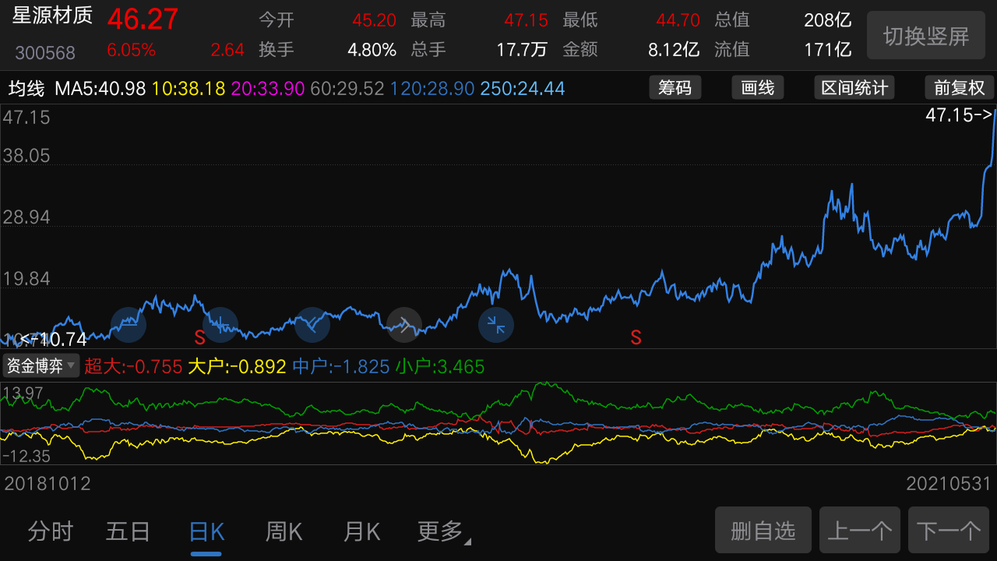Viewport: 997px width, 561px height.
Task: Tap the 金额 value 8.12亿
Action: (x=674, y=50)
